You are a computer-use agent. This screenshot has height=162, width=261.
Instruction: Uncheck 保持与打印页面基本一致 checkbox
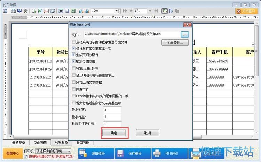[x=73, y=48]
